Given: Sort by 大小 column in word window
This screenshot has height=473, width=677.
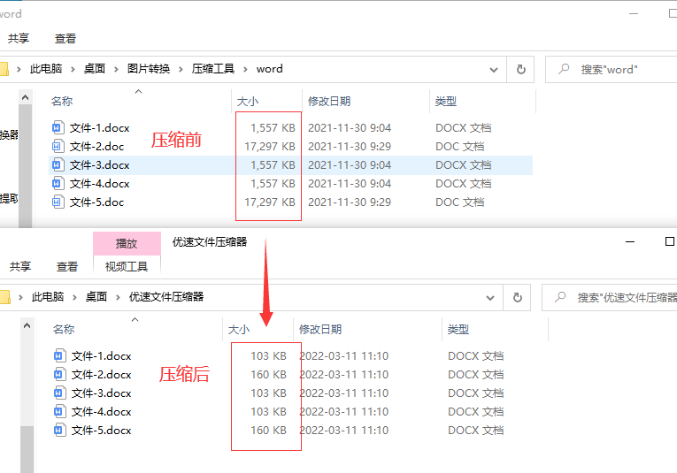Looking at the screenshot, I should (x=248, y=102).
